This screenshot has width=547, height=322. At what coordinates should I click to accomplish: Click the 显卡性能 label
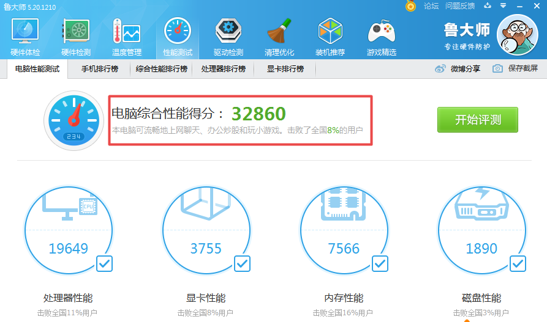tap(206, 298)
